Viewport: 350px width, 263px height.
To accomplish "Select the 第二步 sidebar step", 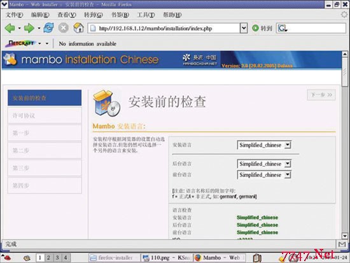I will coord(45,150).
